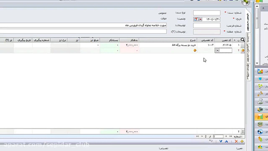Go to first record in شماره navigator
The image size is (268, 151).
click(230, 136)
